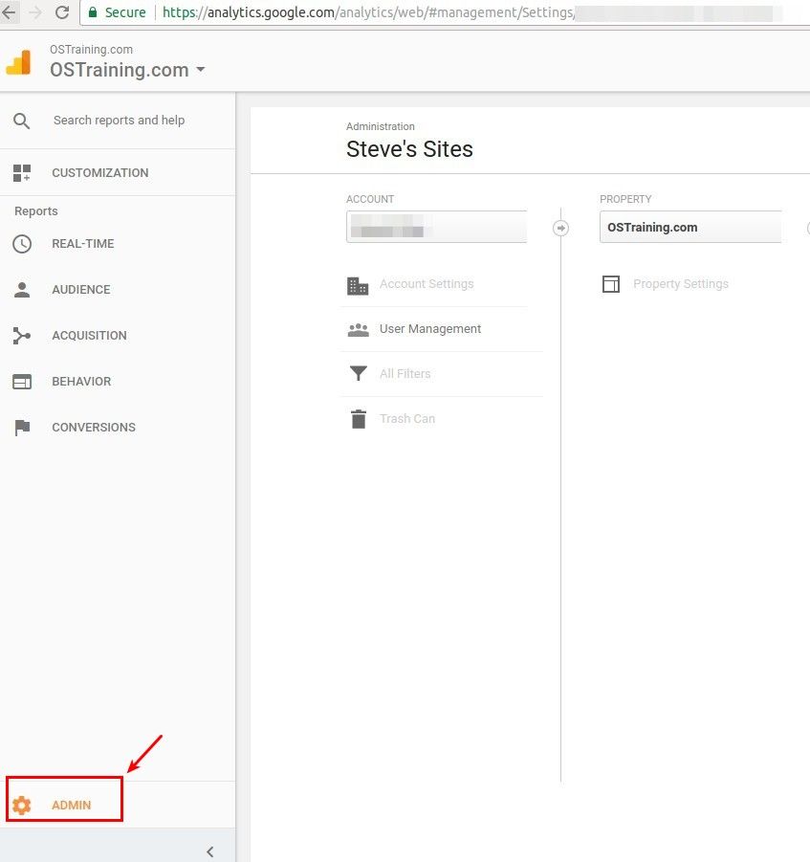The image size is (810, 862).
Task: Click the search magnifier icon
Action: click(x=21, y=121)
